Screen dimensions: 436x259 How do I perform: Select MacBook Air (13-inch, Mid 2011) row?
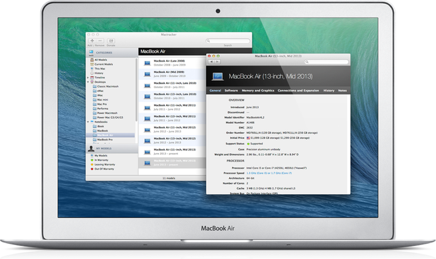(172, 119)
